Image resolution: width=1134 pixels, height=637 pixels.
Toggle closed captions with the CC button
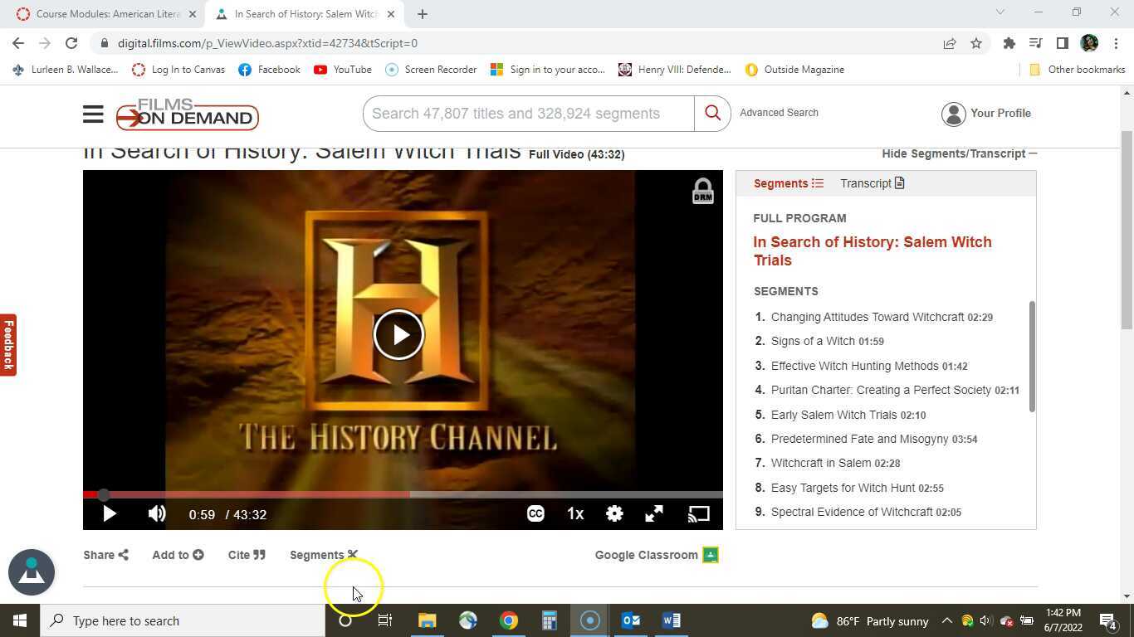click(535, 514)
